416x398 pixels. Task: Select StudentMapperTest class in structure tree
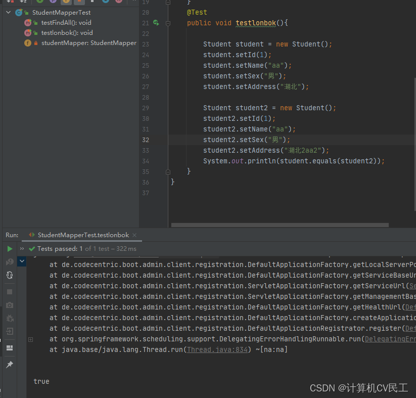61,13
